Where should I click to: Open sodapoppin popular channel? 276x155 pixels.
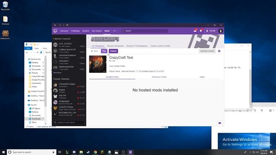69,102
